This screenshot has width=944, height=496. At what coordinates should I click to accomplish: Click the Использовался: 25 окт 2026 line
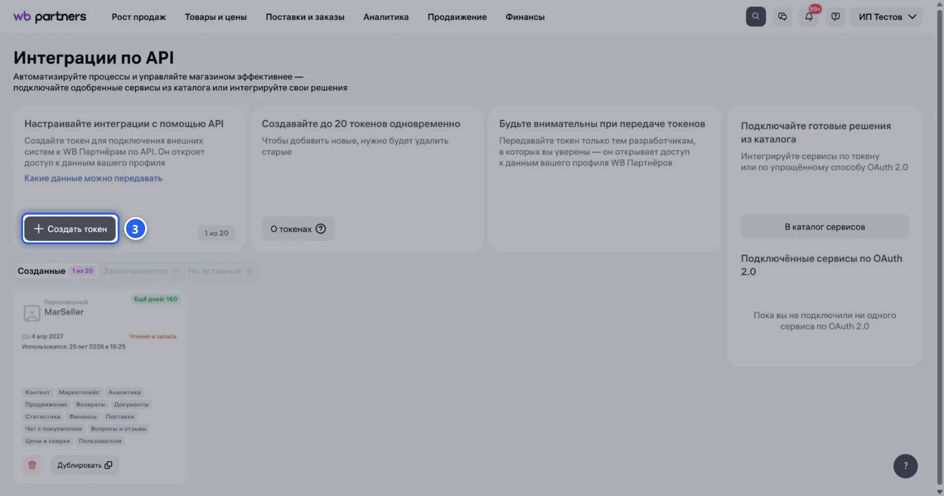pos(74,346)
